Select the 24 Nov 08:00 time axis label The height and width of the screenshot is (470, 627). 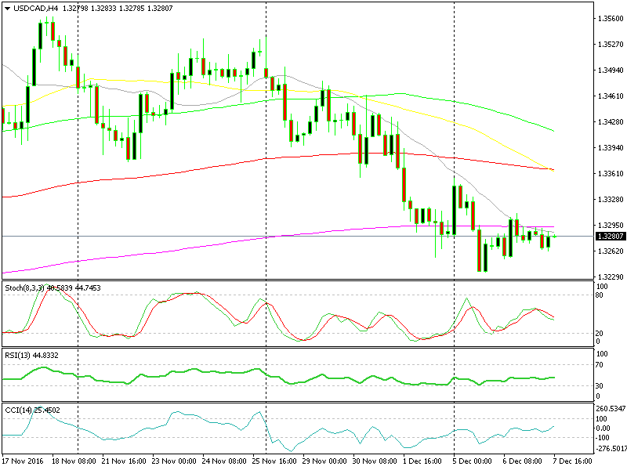[x=224, y=461]
